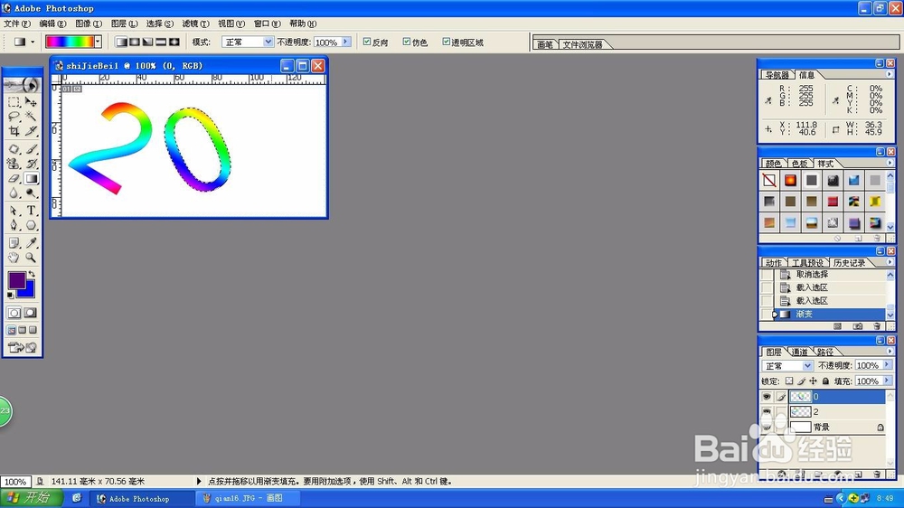Select the Eyedropper tool
Image resolution: width=904 pixels, height=508 pixels.
coord(31,243)
